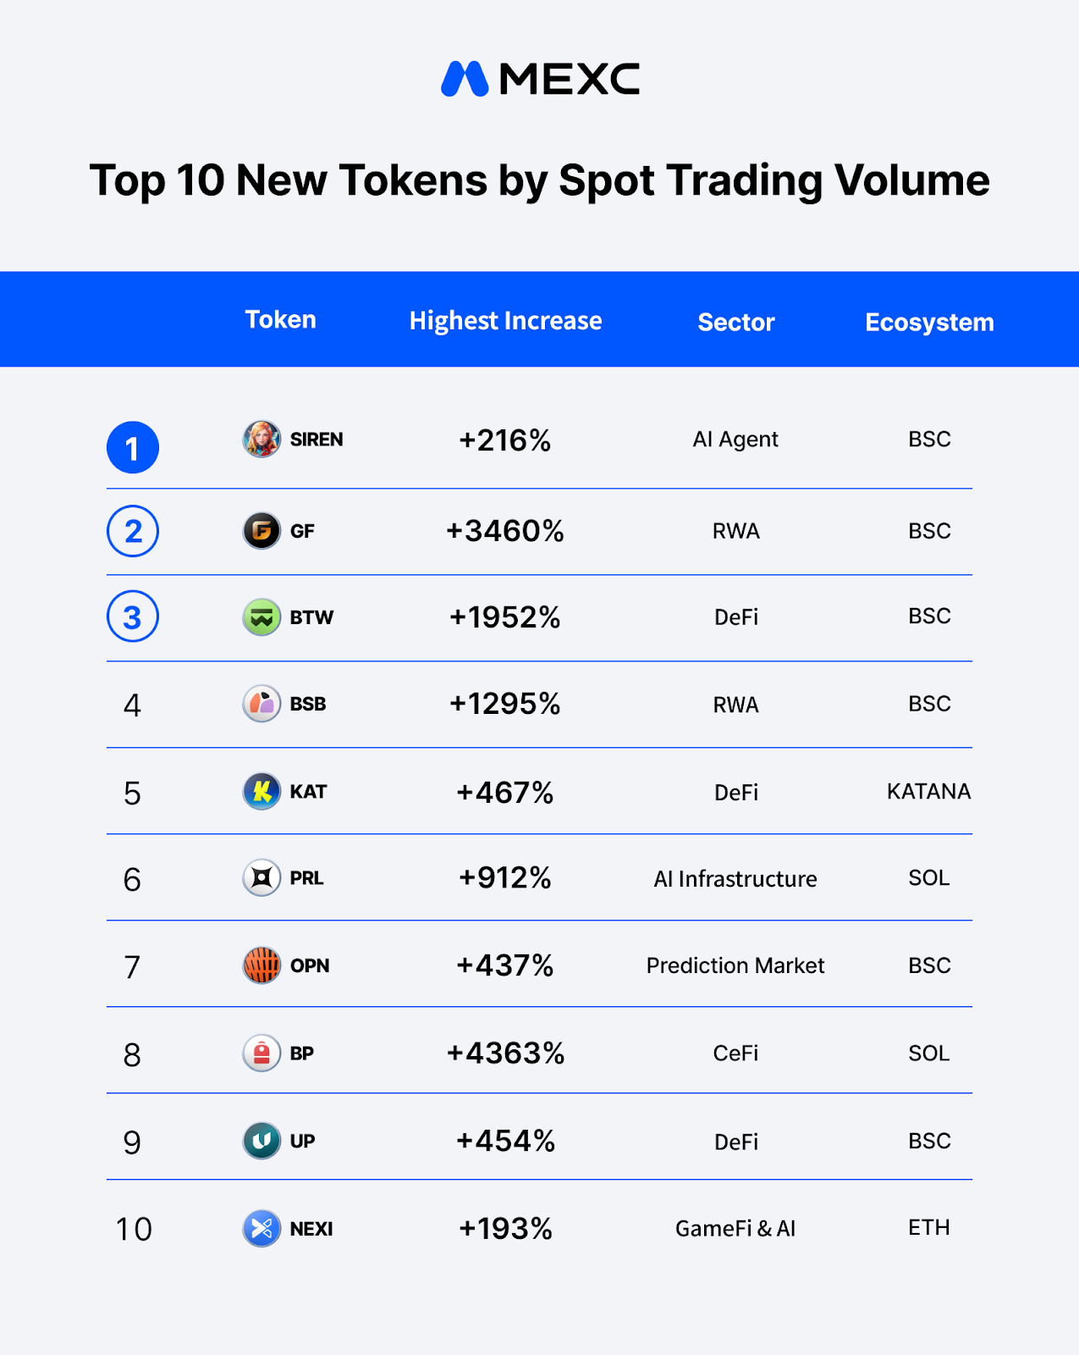Click the OPN orange token icon
Viewport: 1079px width, 1355px height.
(261, 965)
